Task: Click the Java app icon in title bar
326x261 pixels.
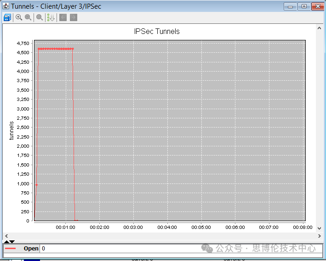Action: (x=6, y=6)
